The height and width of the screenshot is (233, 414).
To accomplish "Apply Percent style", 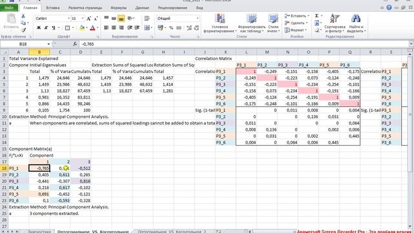I will pyautogui.click(x=171, y=27).
